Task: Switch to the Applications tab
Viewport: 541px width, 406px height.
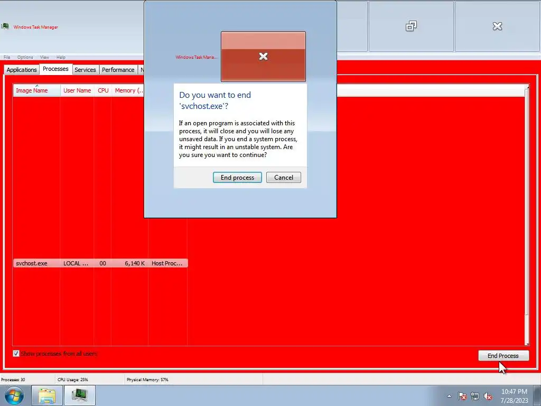Action: (21, 70)
